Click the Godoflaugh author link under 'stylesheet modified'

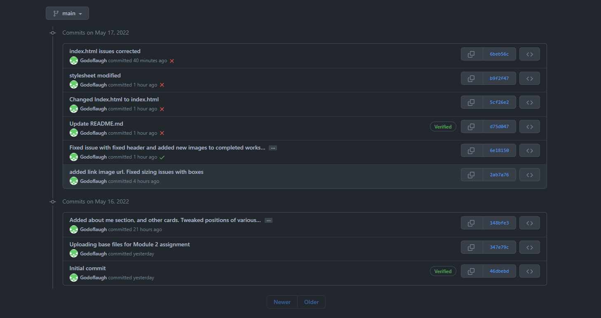point(93,84)
